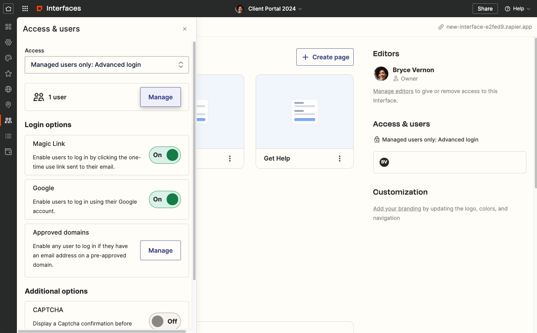
Task: Click the link icon beside interface URL
Action: click(x=441, y=27)
